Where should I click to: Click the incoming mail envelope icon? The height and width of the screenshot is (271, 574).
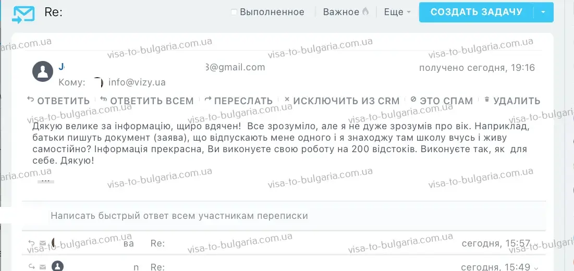click(23, 13)
